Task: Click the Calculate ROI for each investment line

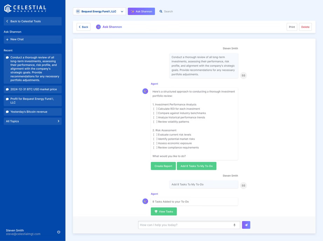Action: (177, 109)
